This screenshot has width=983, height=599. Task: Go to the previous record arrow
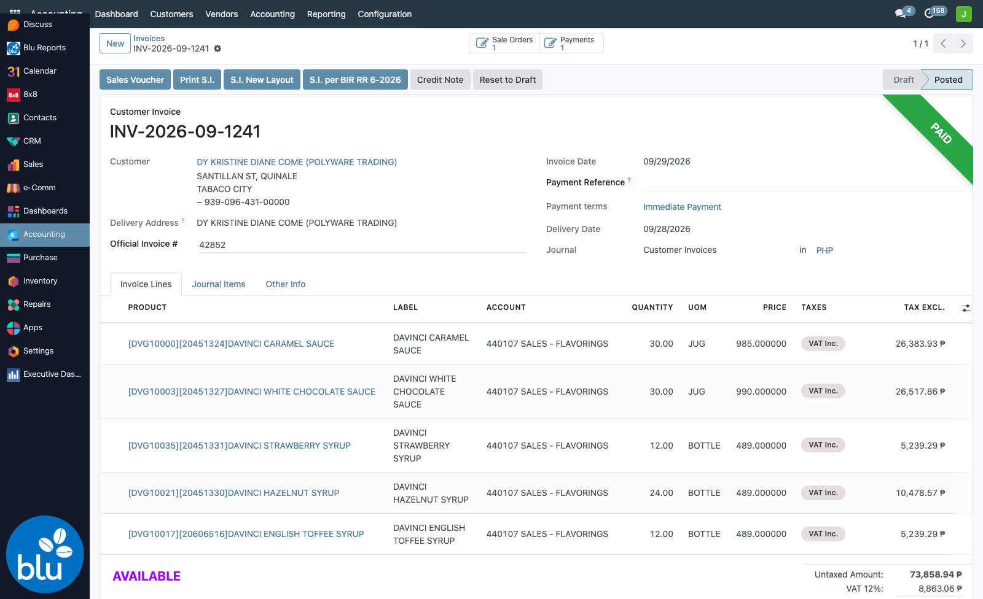tap(943, 44)
